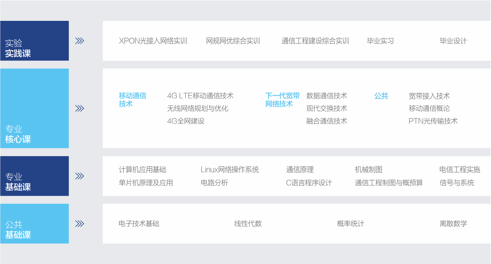Screen dimensions: 491x264
Task: Click the 下一代宽带网络技术 blue heading
Action: pos(282,100)
